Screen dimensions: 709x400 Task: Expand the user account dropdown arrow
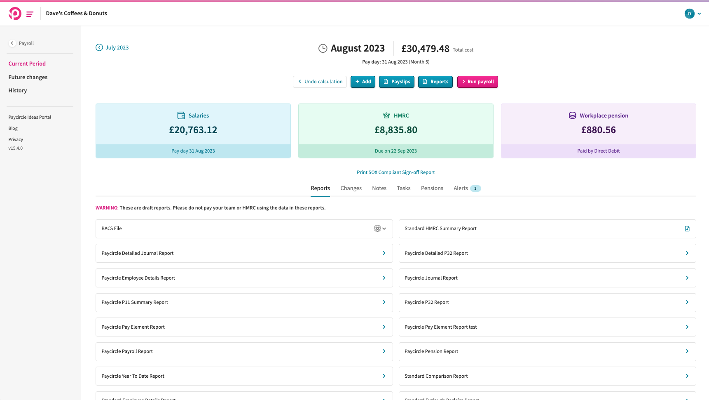click(x=699, y=14)
